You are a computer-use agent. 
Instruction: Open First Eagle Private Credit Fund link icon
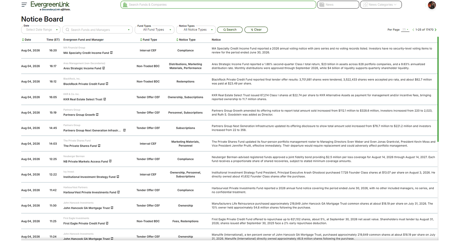[x=107, y=223]
